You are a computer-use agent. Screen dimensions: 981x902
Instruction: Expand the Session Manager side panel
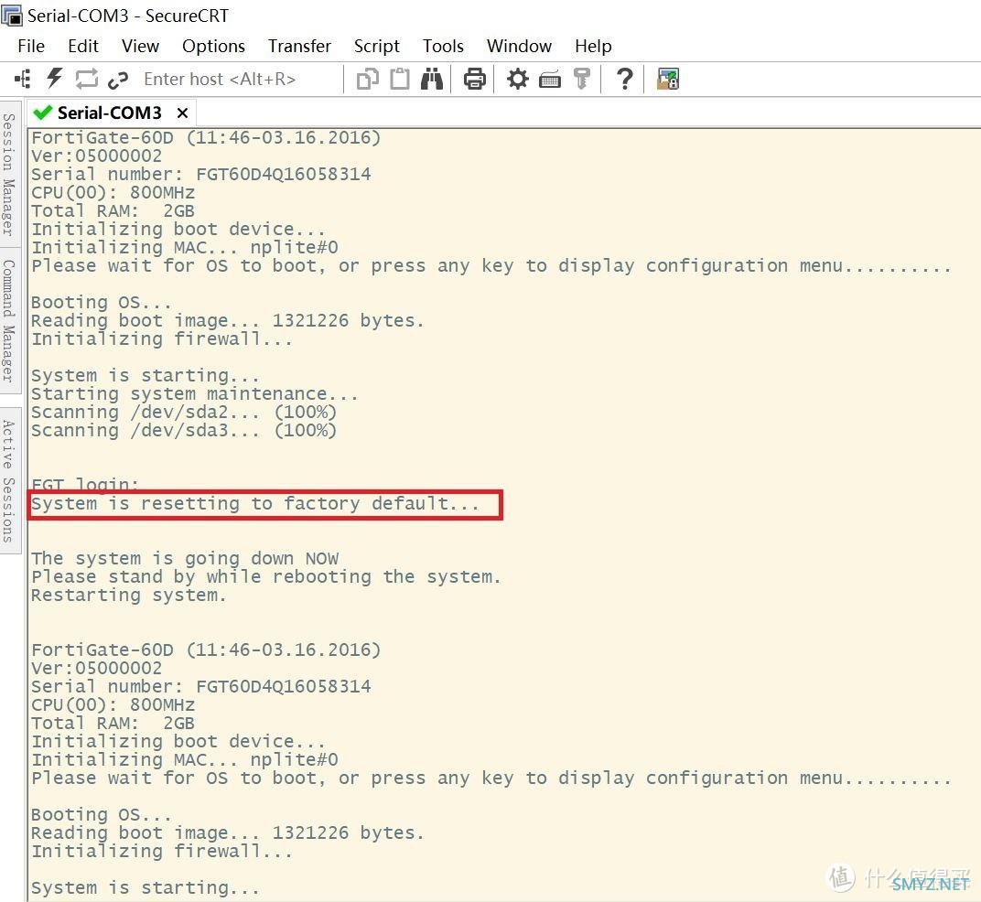click(x=8, y=175)
